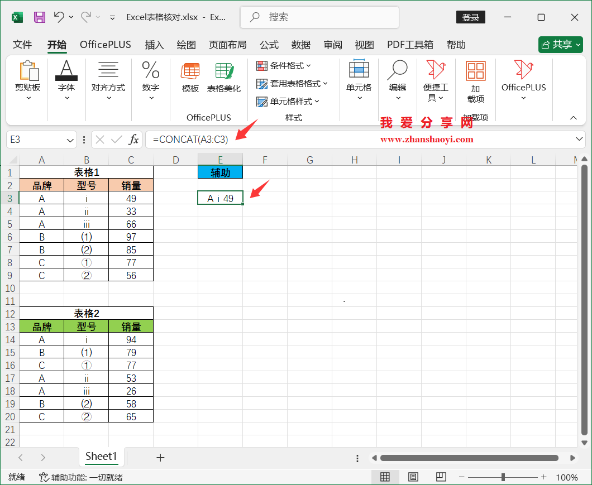Click the horizontal scrollbar thumb
The width and height of the screenshot is (592, 485).
pyautogui.click(x=469, y=458)
